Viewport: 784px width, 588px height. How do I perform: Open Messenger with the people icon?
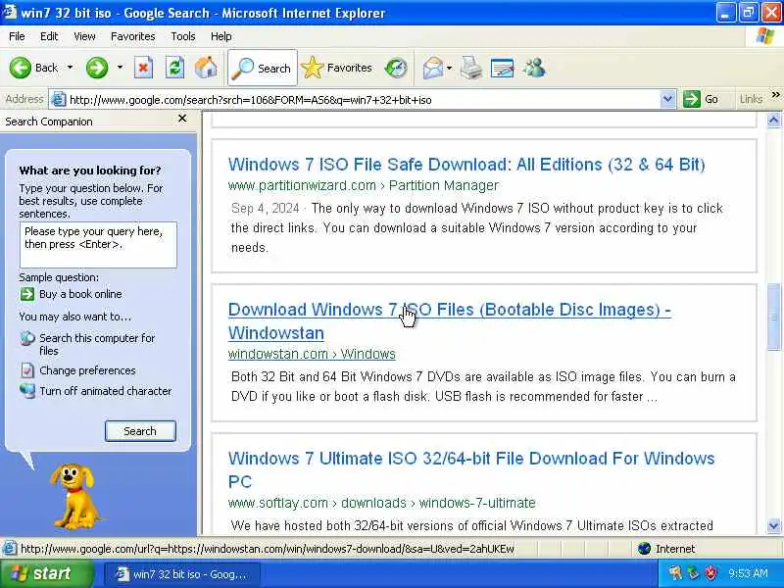(534, 68)
